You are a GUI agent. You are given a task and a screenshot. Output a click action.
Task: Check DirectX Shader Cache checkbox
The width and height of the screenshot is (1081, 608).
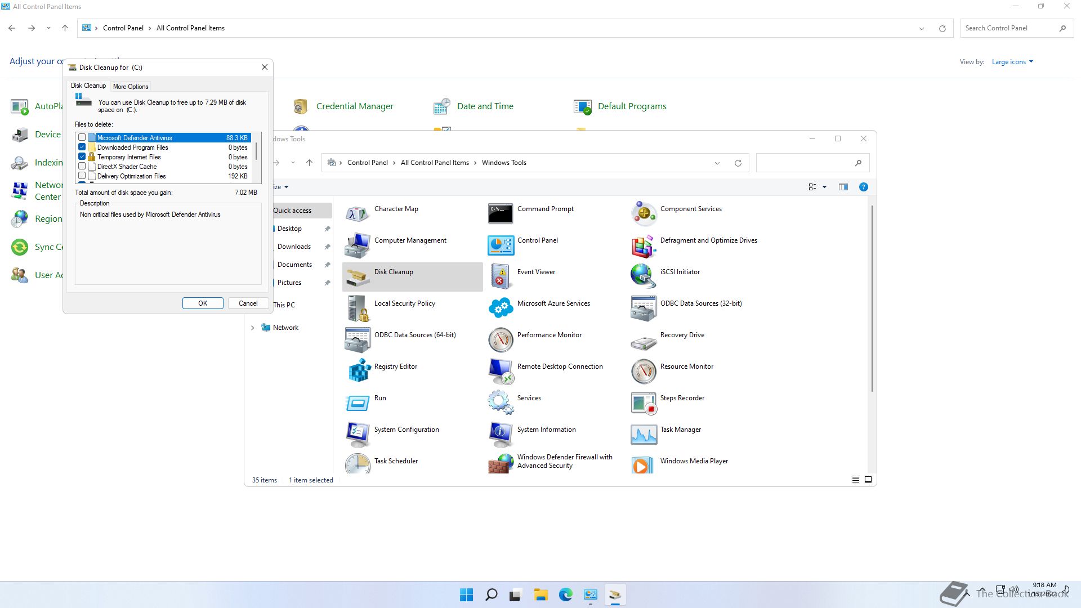click(x=82, y=166)
